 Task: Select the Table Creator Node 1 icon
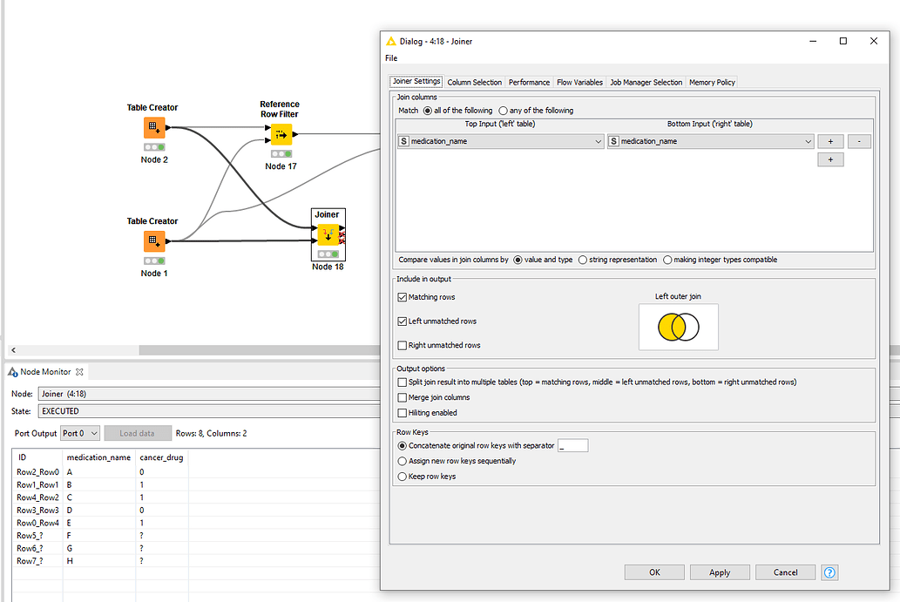154,241
